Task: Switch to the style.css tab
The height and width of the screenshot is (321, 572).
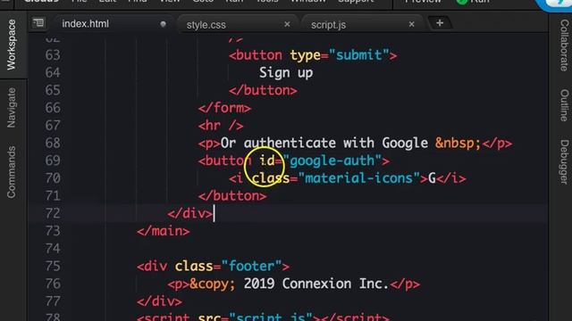Action: coord(206,25)
